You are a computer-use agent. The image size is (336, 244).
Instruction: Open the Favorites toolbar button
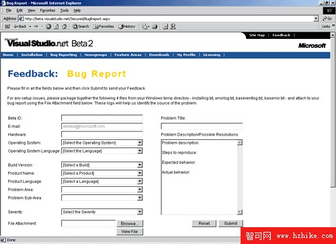pos(103,26)
